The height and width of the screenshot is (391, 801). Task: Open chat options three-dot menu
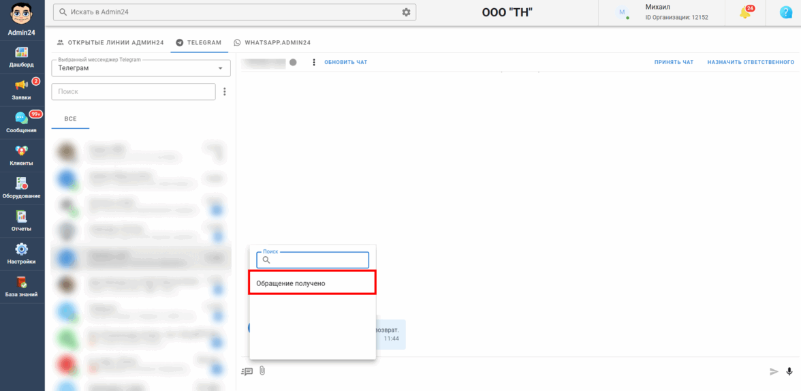tap(313, 63)
